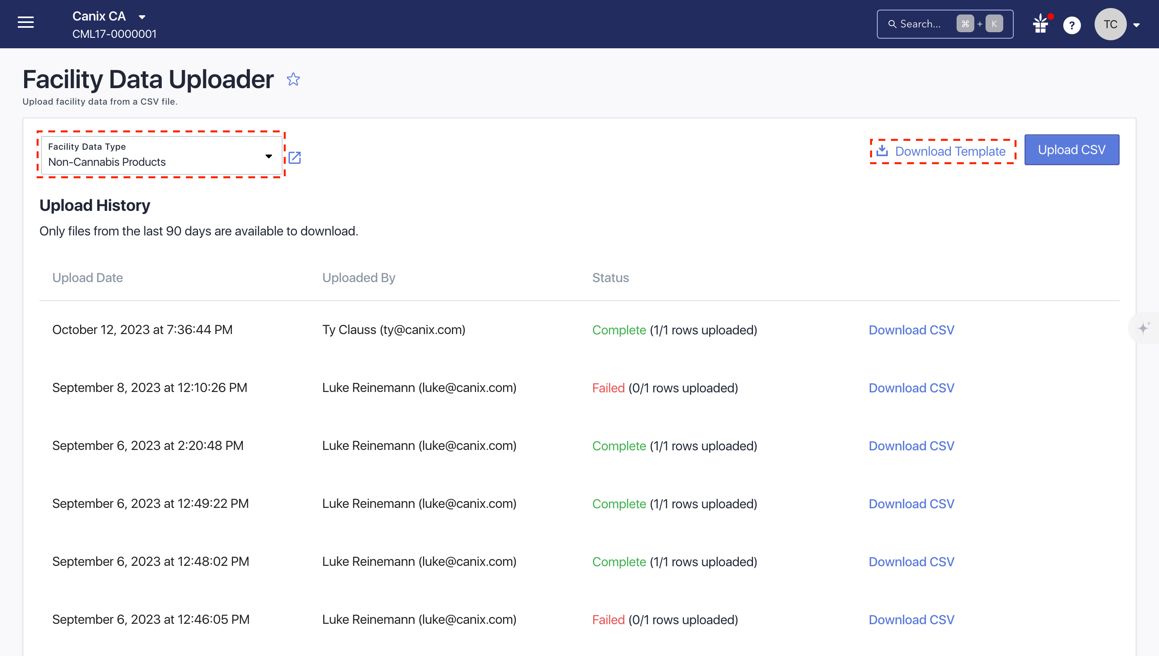Open the Facility Data Type dropdown
1159x656 pixels.
[x=161, y=155]
